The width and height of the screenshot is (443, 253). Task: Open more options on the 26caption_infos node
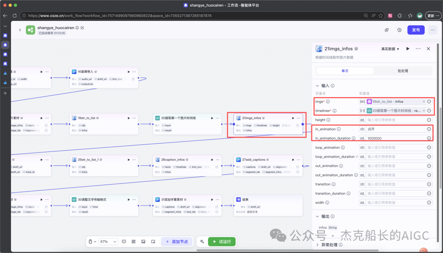(x=217, y=160)
